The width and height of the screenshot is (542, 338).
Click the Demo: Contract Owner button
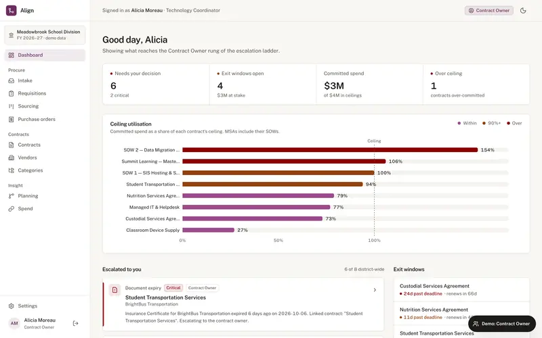click(x=502, y=324)
